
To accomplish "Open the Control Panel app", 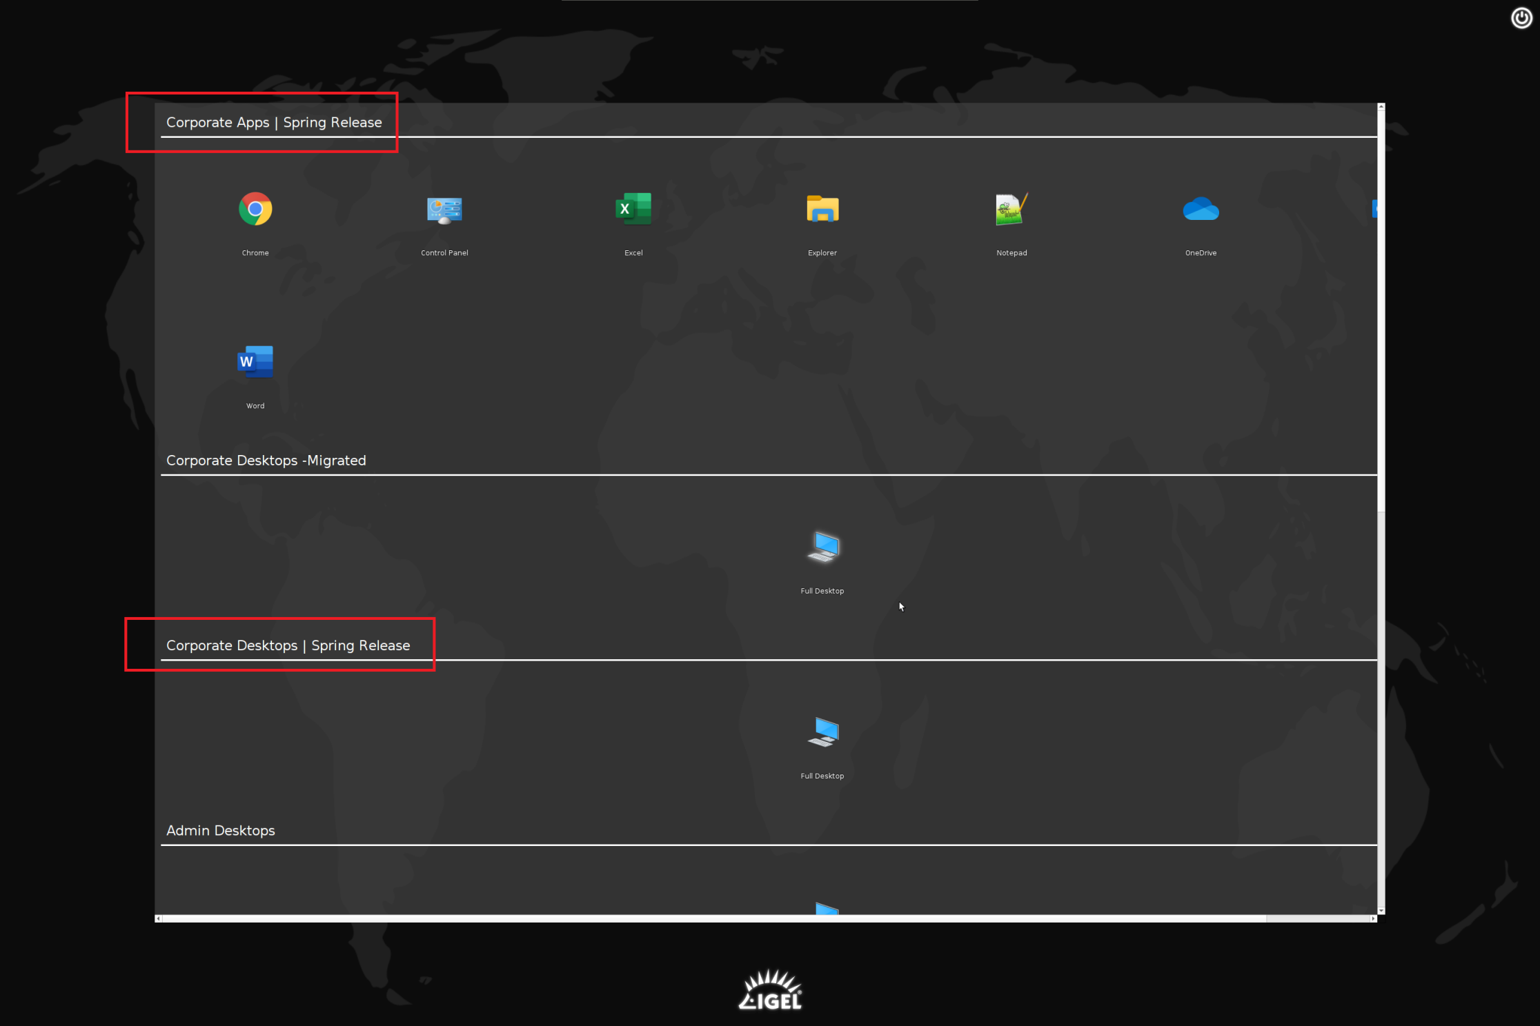I will [444, 209].
